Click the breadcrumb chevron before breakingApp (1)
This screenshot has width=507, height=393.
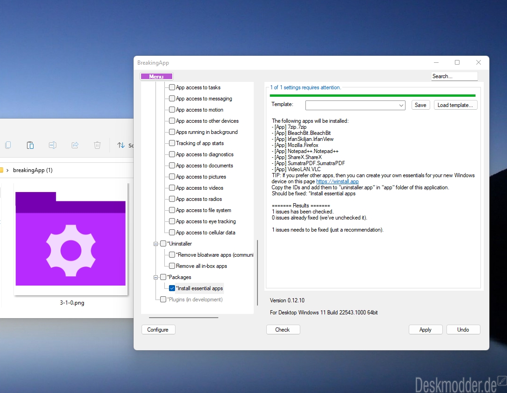point(7,170)
